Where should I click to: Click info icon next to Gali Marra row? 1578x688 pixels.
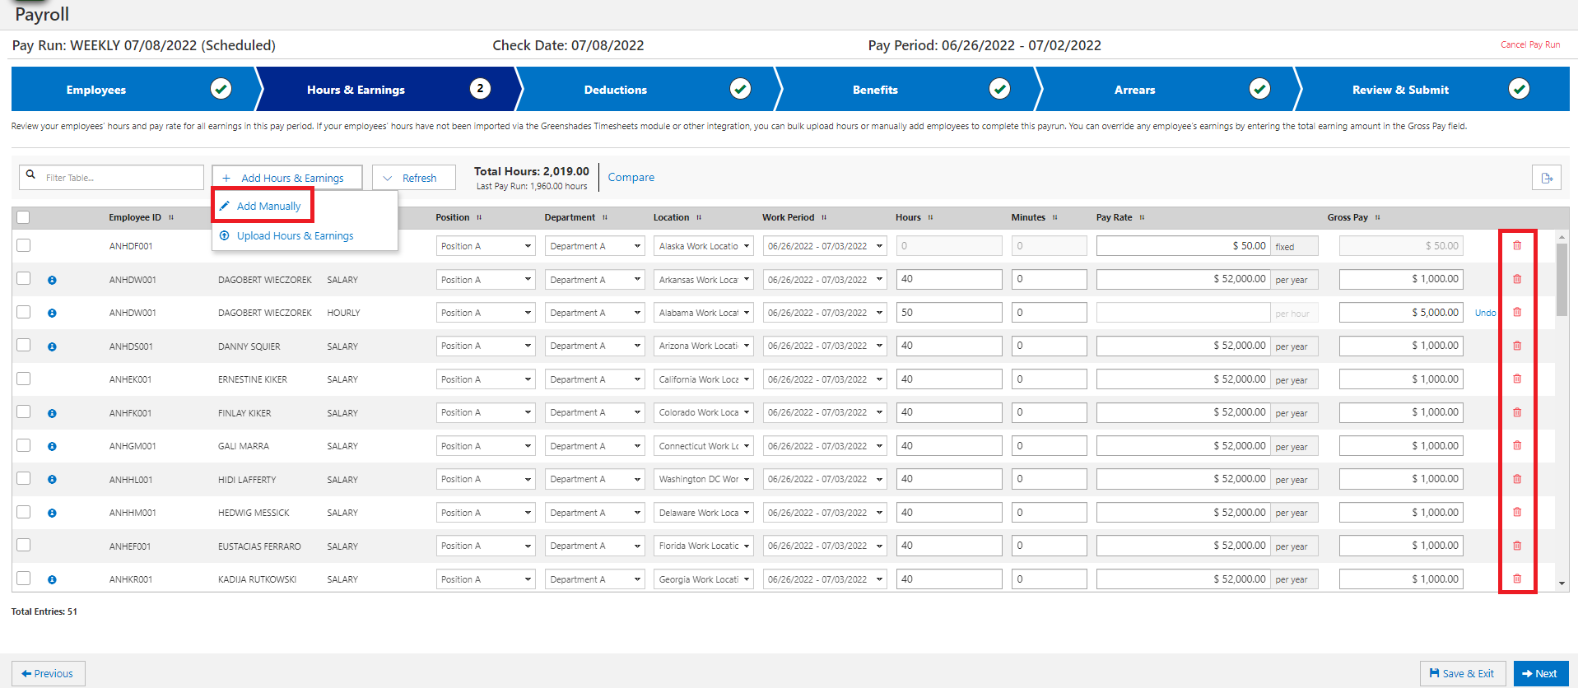click(52, 446)
